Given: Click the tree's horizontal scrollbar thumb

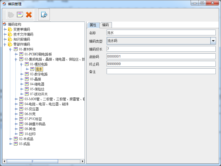Looking at the screenshot, I should pyautogui.click(x=32, y=161).
